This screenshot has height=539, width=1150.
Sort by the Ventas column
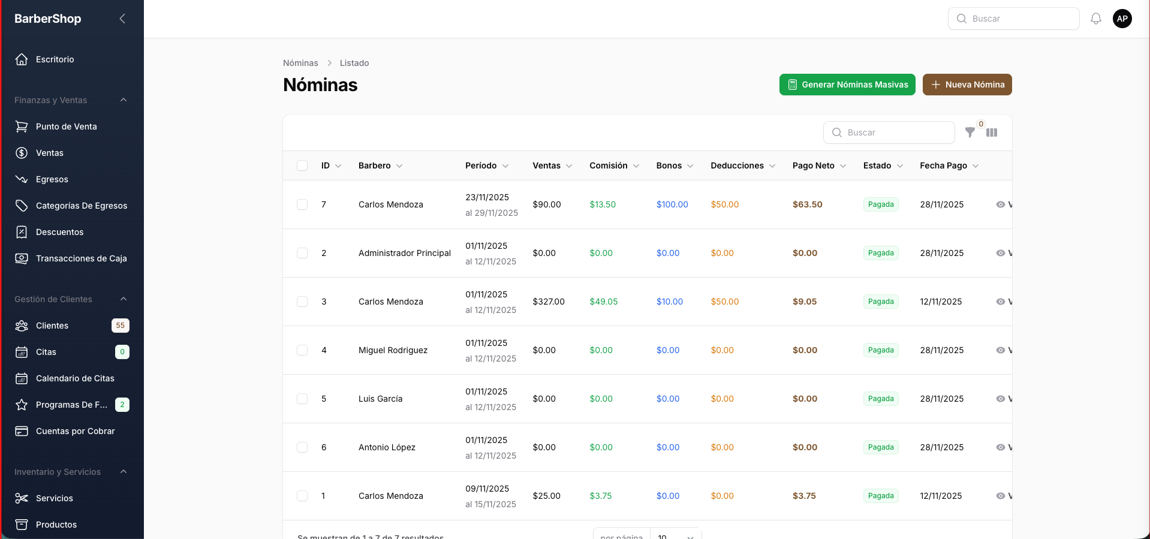coord(552,165)
